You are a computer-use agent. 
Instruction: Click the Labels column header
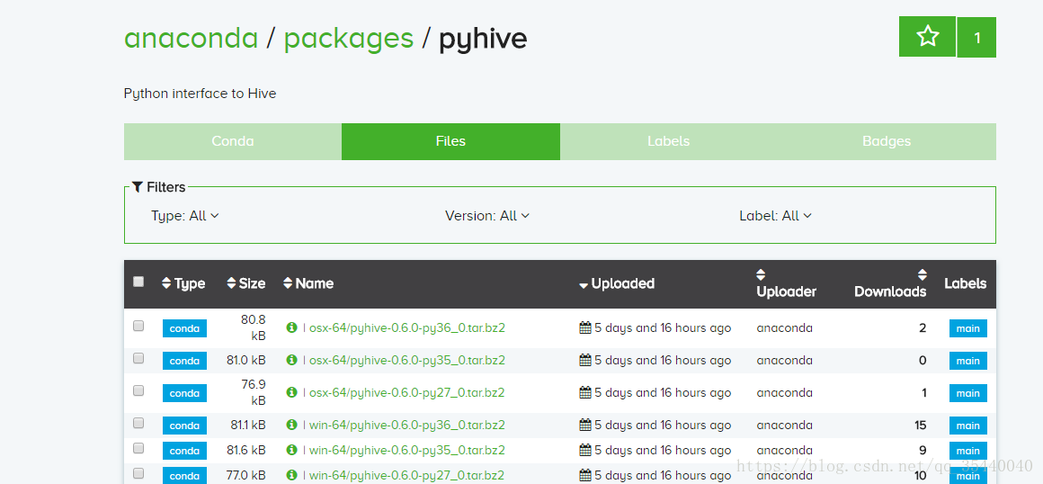tap(965, 283)
